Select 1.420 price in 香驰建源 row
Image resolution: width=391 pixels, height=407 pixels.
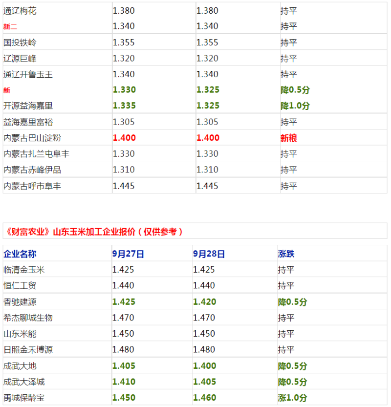point(205,302)
